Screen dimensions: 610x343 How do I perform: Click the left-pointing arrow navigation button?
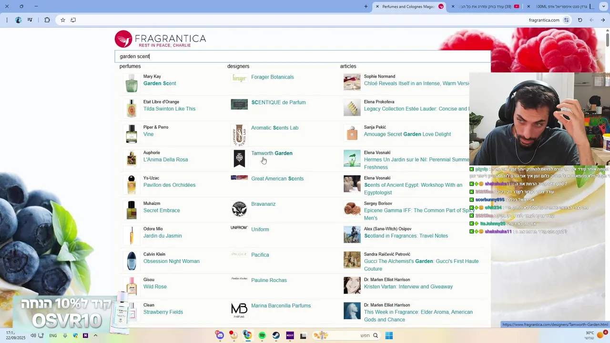591,20
